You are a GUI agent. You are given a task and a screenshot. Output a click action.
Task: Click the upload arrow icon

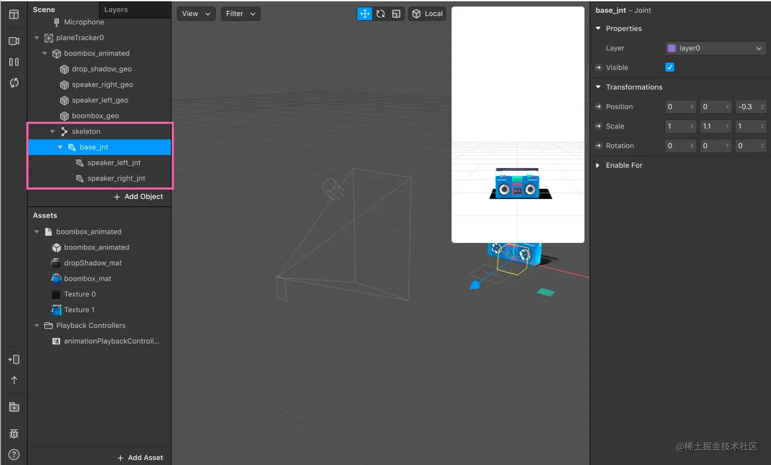[14, 380]
